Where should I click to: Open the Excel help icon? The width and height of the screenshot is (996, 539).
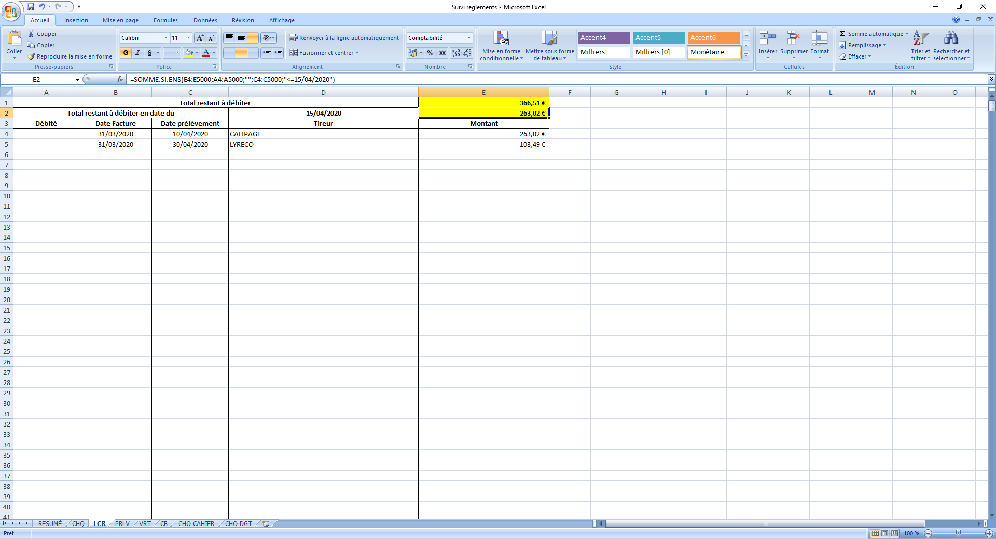coord(956,19)
